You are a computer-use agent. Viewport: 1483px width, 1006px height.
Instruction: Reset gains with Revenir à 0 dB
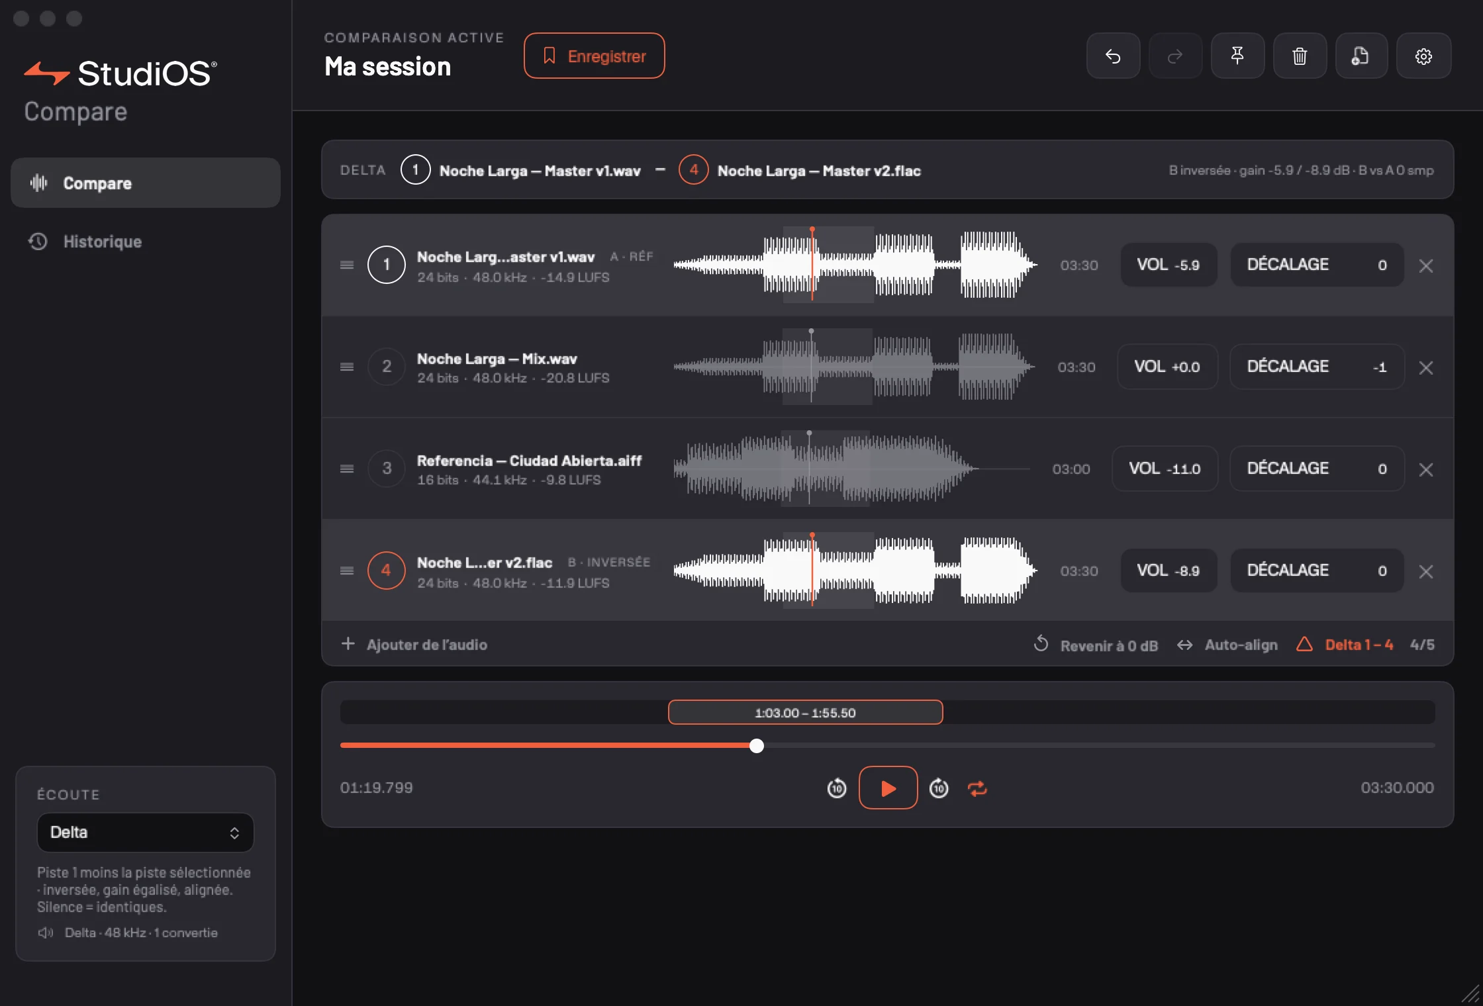click(1096, 645)
